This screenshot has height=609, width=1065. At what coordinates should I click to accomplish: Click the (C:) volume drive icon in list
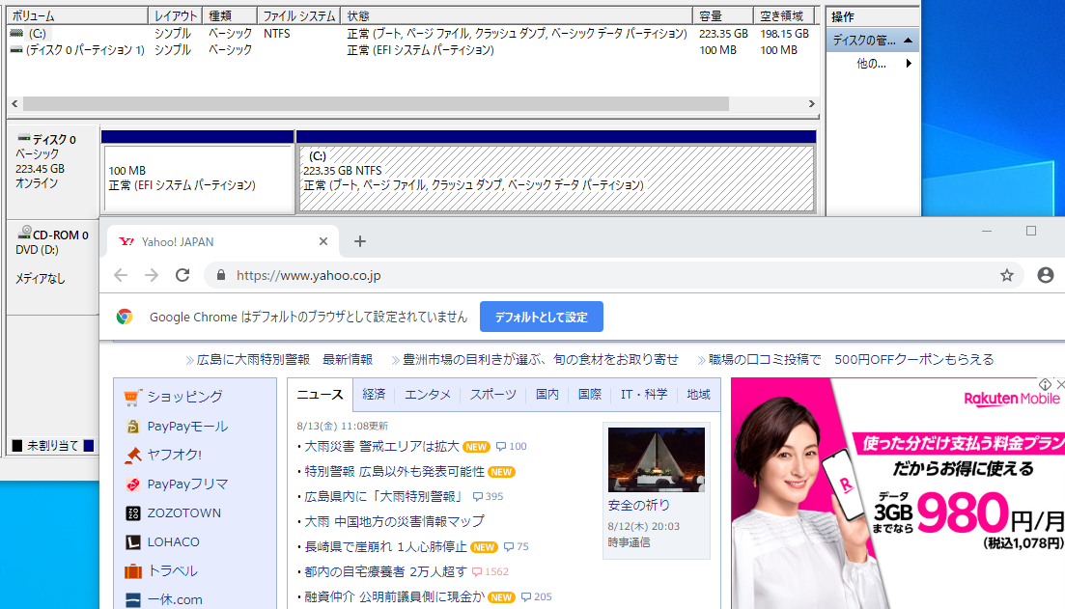tap(17, 33)
